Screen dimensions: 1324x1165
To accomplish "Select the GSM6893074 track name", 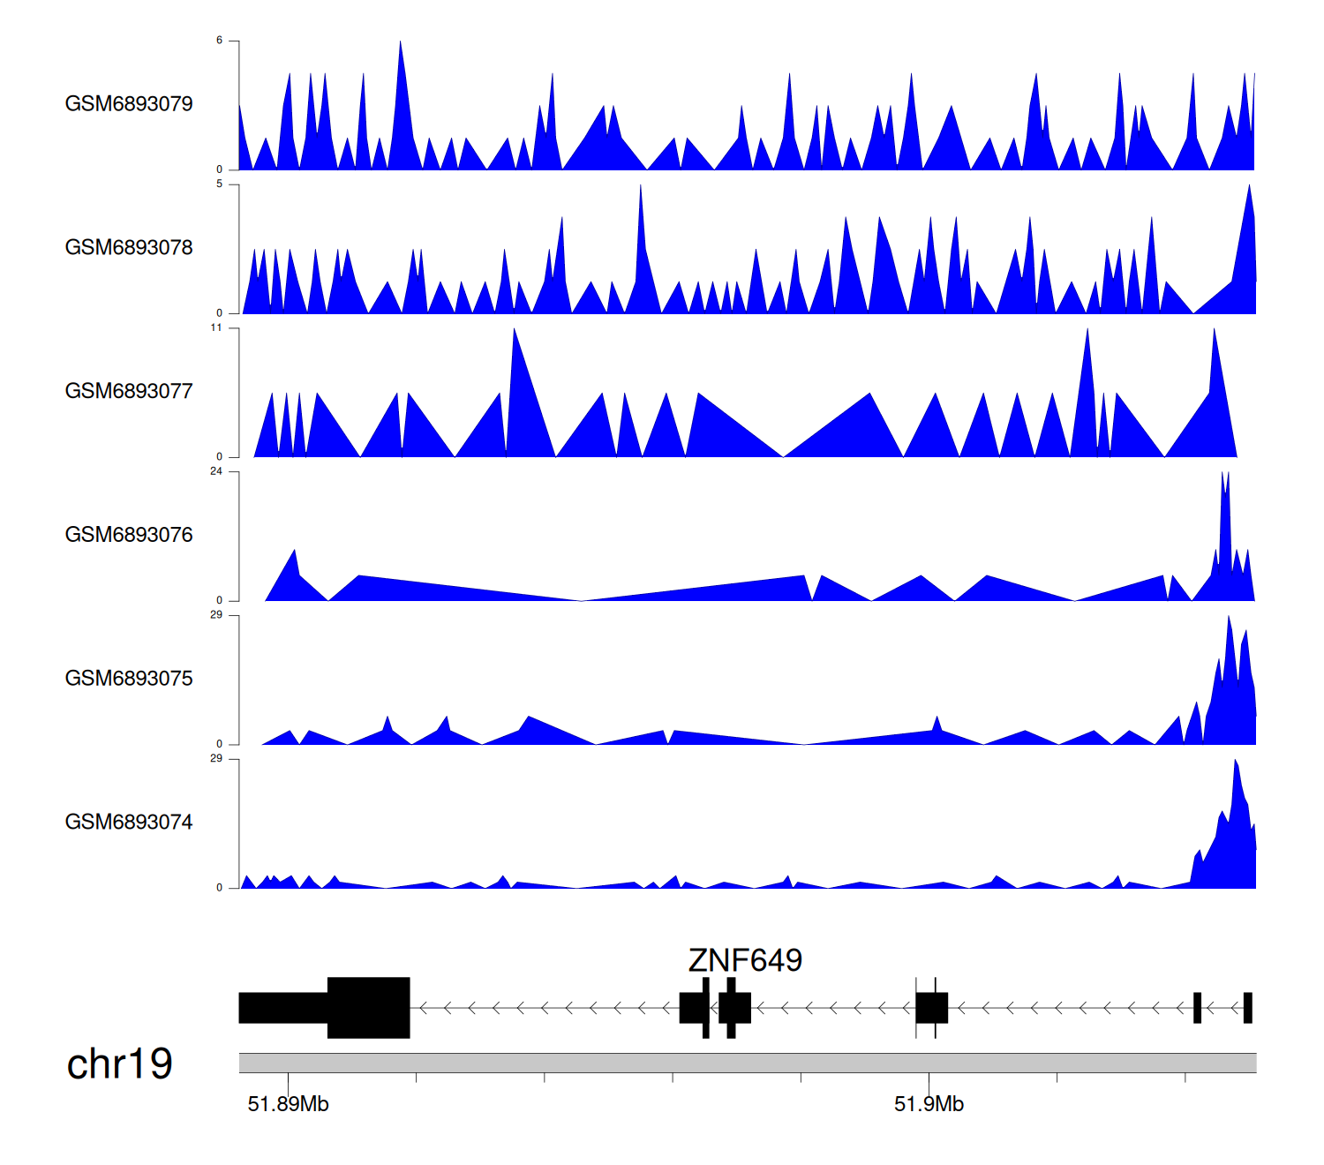I will (129, 823).
